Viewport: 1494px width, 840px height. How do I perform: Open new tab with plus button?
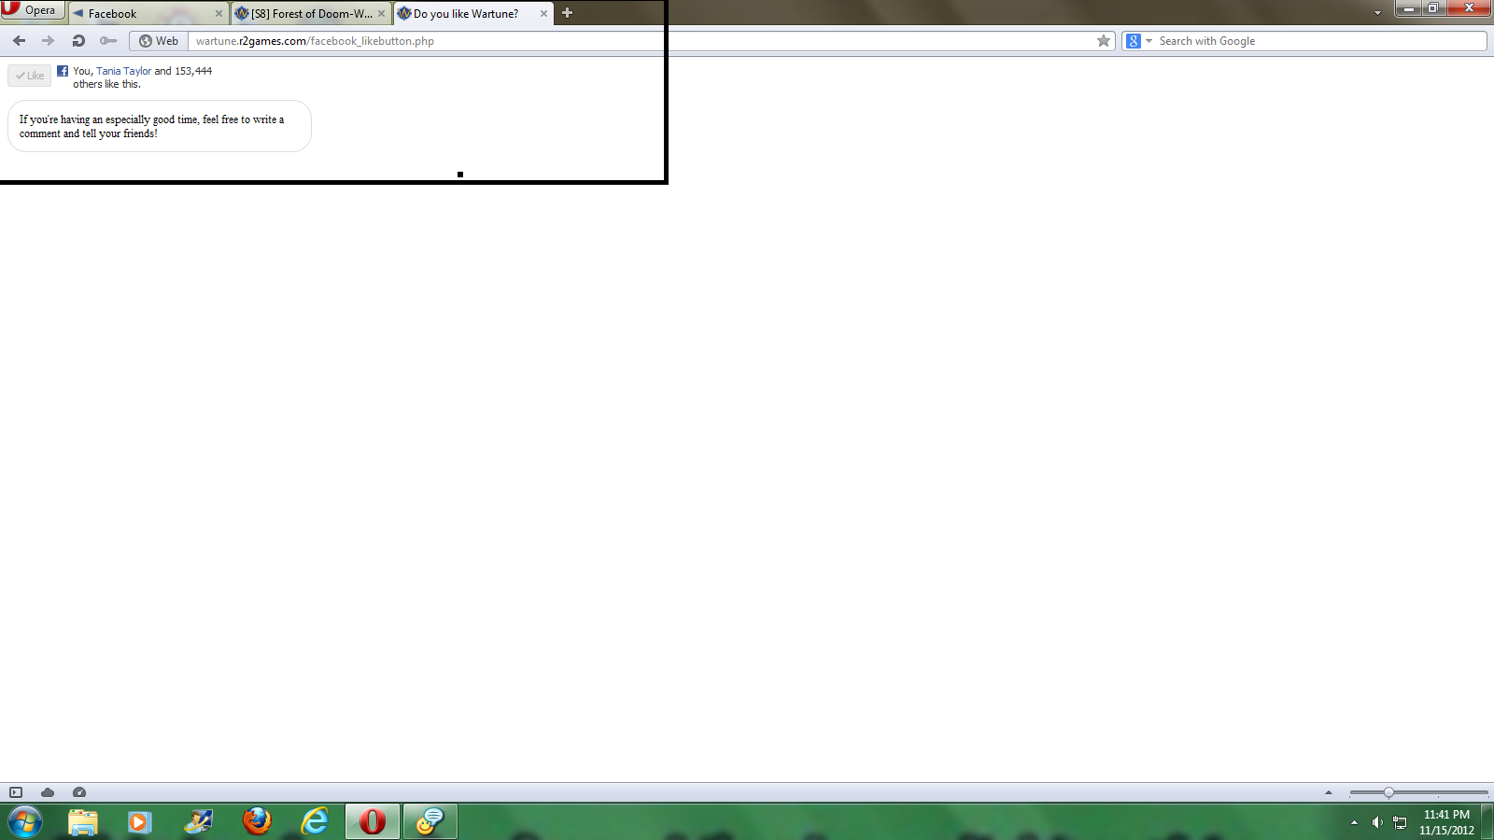coord(567,13)
